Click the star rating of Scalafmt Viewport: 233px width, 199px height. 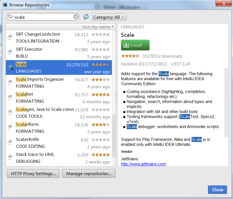pos(101,94)
